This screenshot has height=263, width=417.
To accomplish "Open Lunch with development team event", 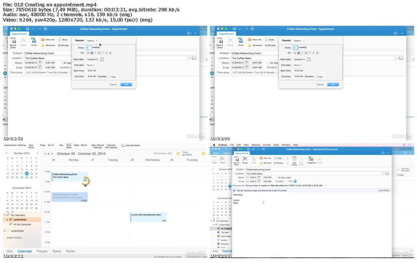I will pos(148,217).
